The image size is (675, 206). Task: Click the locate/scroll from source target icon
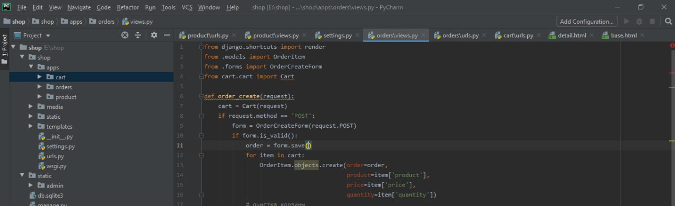tap(125, 35)
